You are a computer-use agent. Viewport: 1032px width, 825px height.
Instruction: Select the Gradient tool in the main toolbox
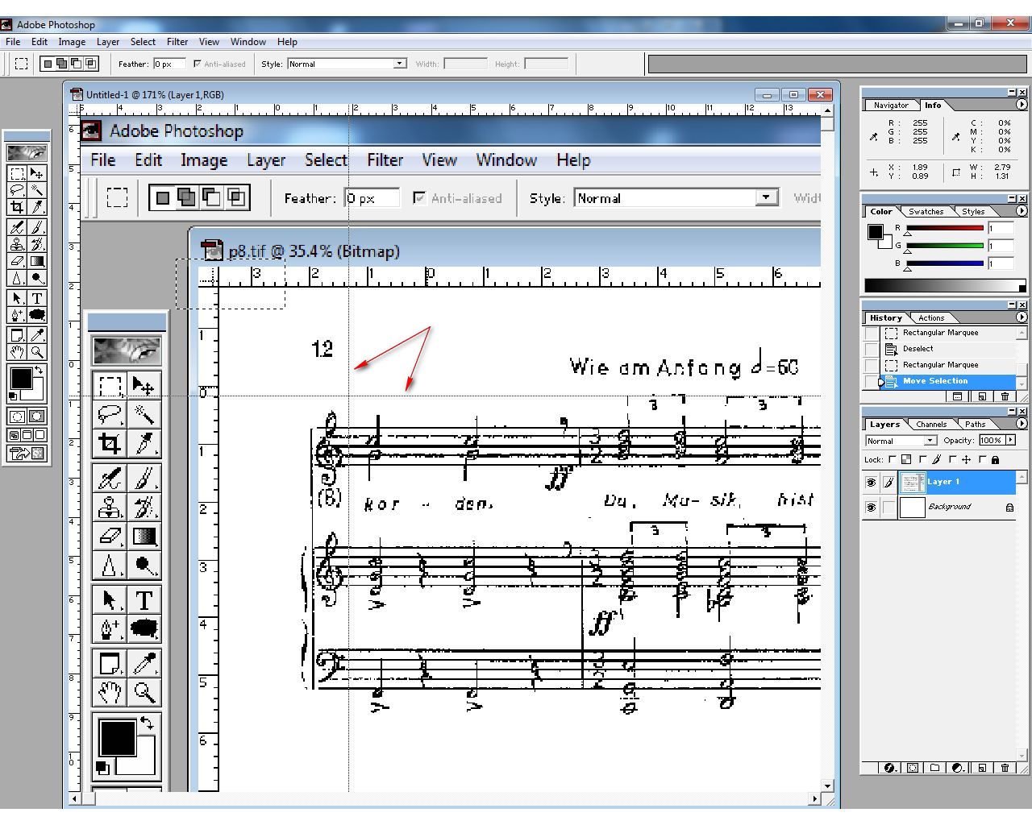(x=36, y=261)
